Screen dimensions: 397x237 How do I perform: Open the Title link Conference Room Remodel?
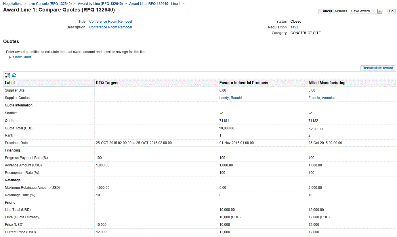[110, 22]
